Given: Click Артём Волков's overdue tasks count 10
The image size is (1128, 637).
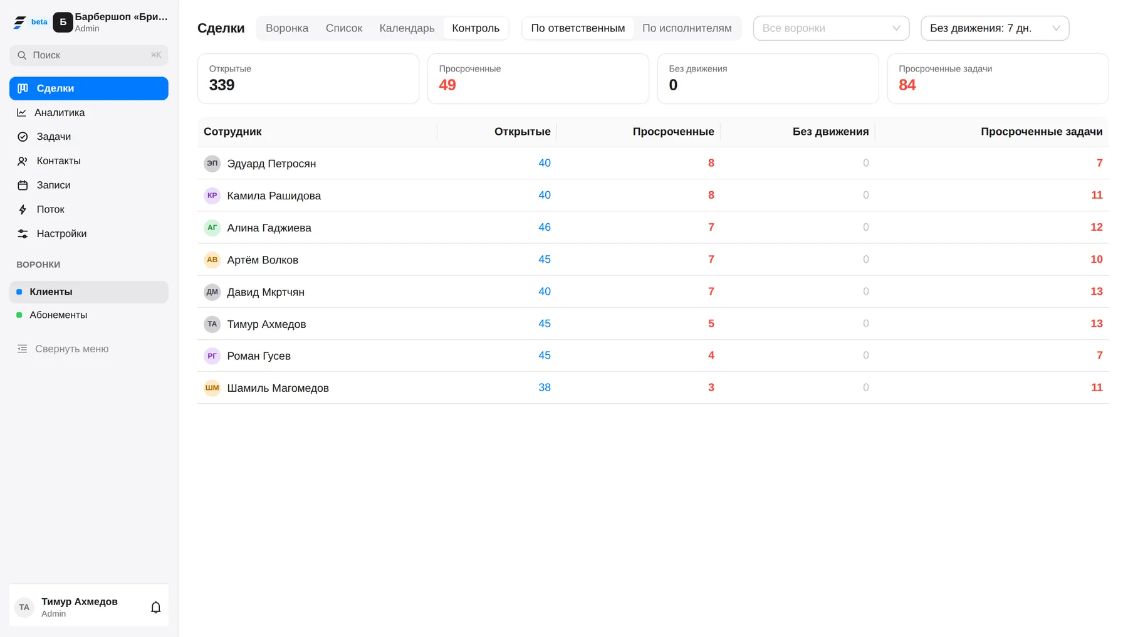Looking at the screenshot, I should 1096,260.
